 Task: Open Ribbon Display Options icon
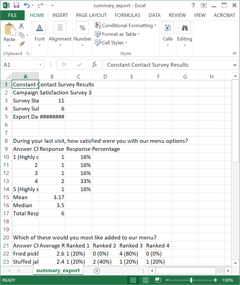coord(203,5)
